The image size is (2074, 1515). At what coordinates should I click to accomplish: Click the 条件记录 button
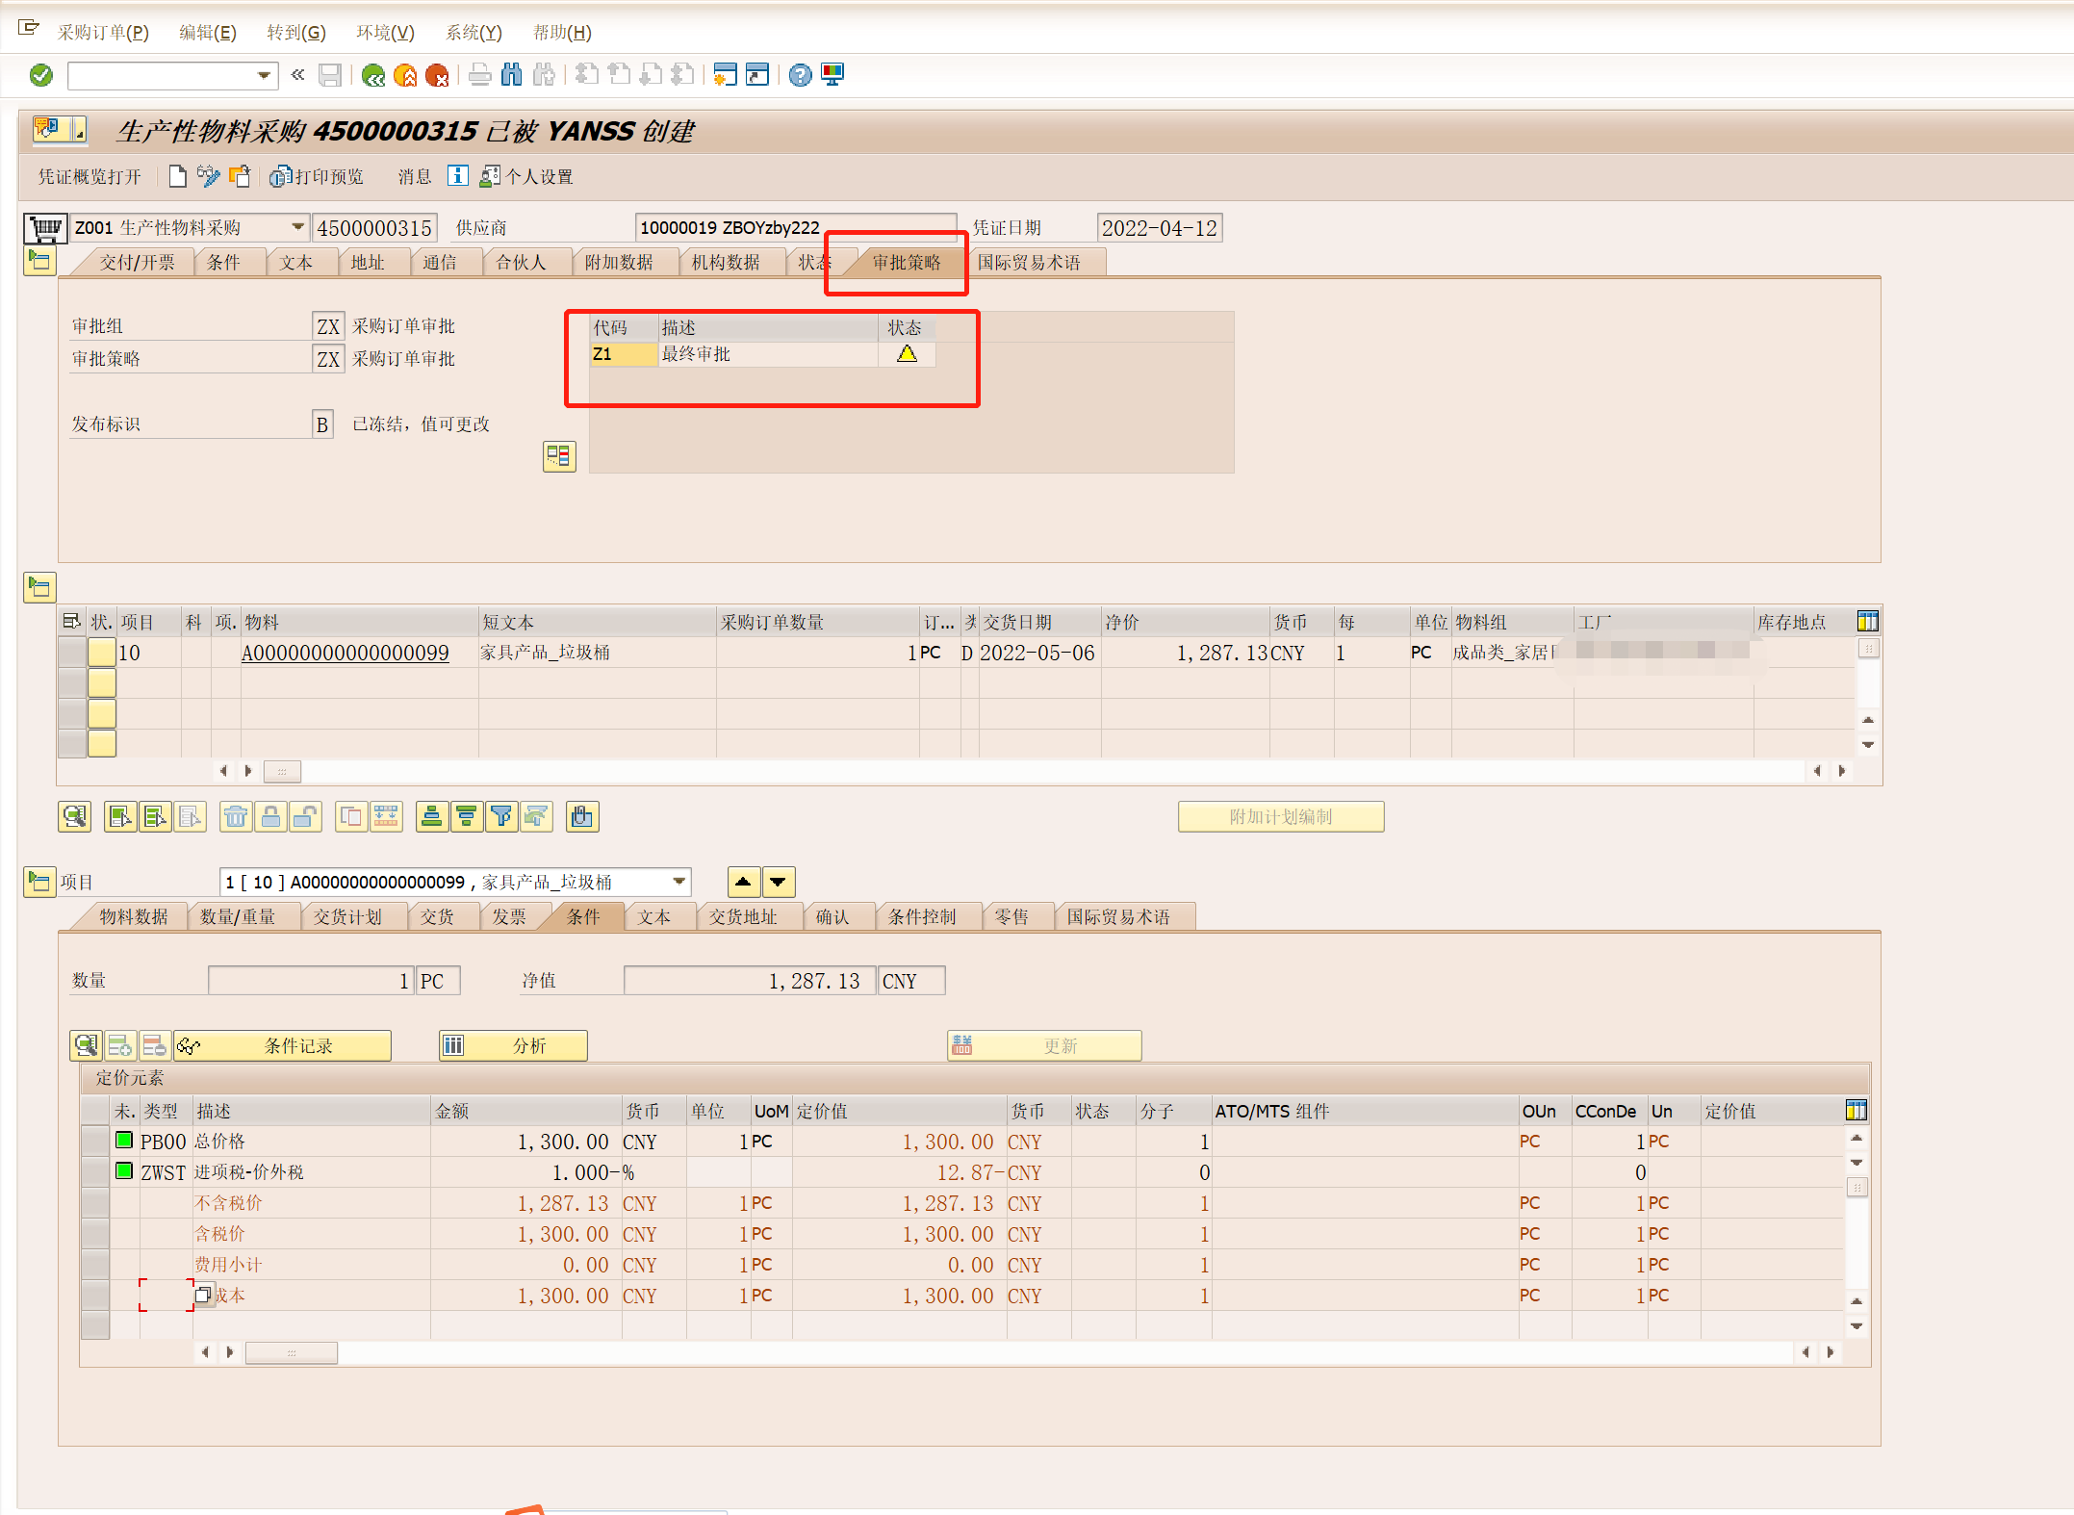tap(282, 1045)
